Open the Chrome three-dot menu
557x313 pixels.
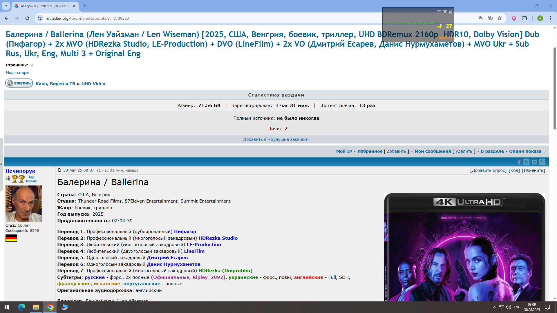(x=551, y=18)
